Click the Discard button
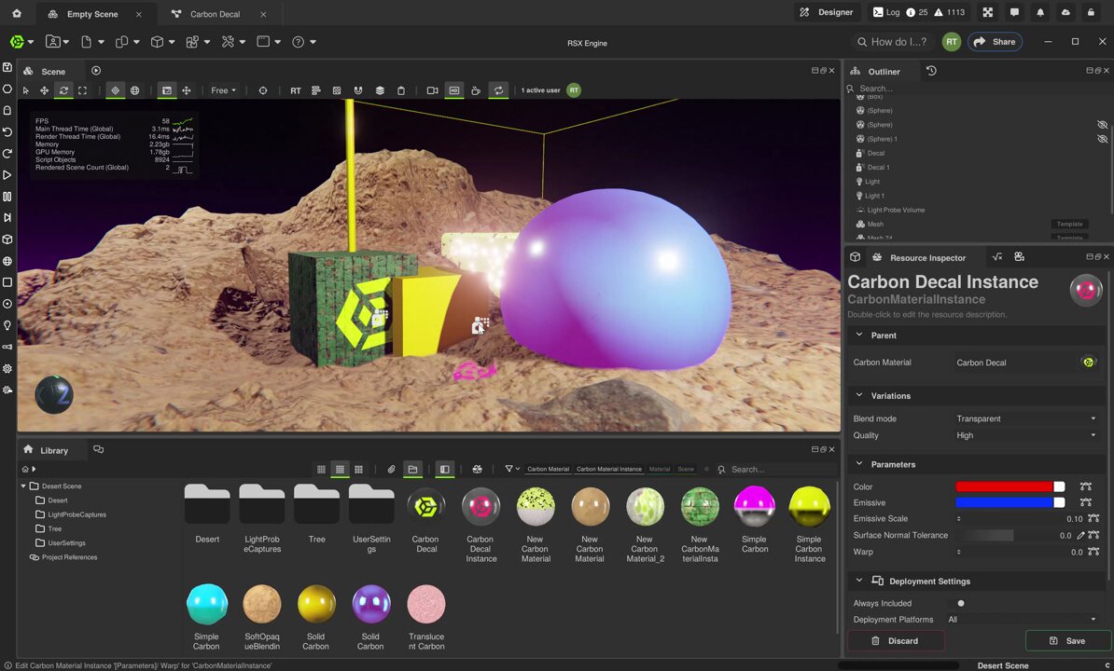 pos(895,640)
